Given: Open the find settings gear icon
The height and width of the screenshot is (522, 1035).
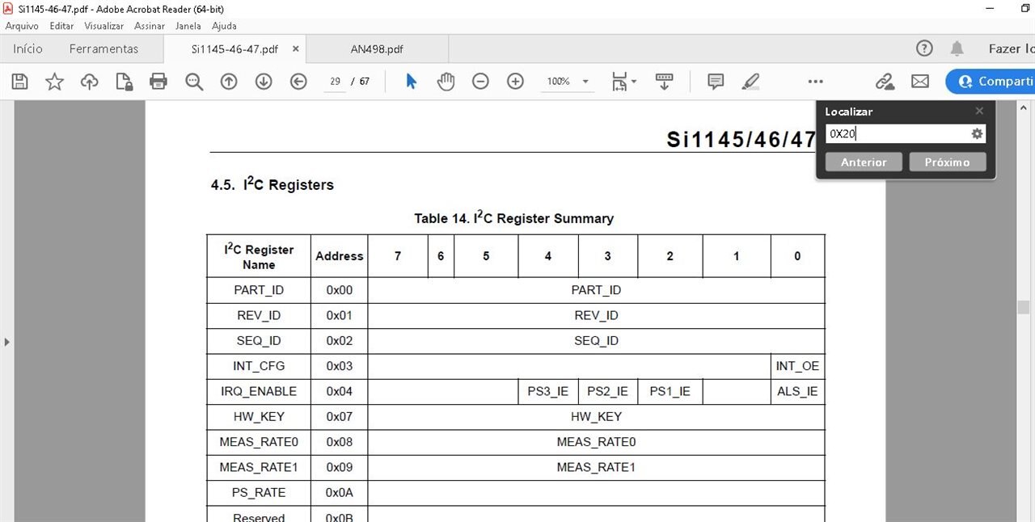Looking at the screenshot, I should tap(977, 134).
